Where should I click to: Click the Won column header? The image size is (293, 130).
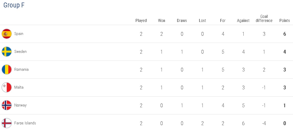click(162, 20)
